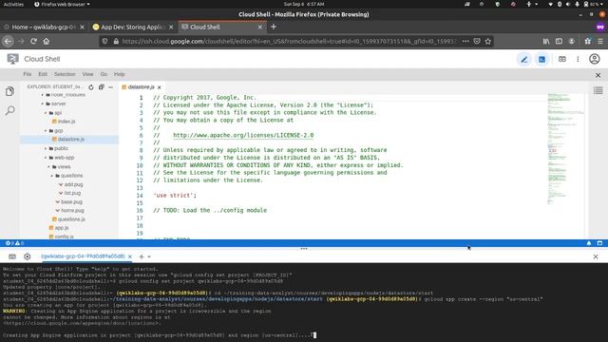Image resolution: width=608 pixels, height=342 pixels.
Task: Go back with Firefox back arrow
Action: point(8,41)
